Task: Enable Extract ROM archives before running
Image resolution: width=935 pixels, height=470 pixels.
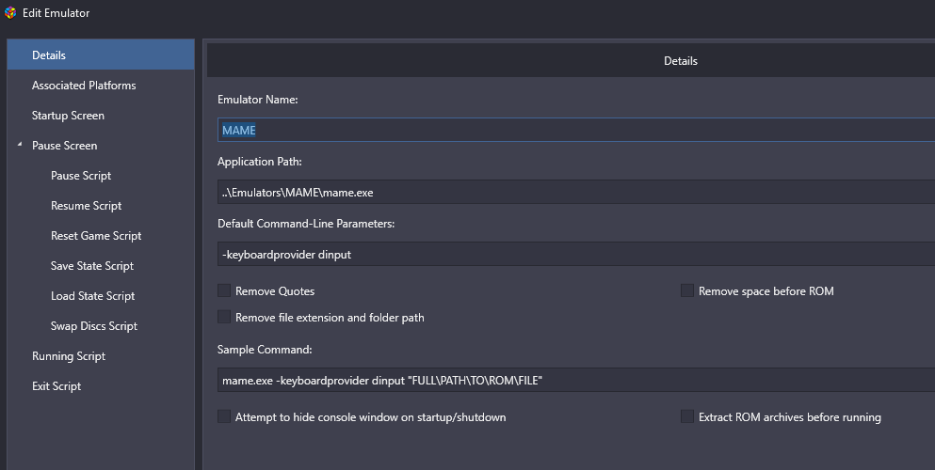Action: 687,416
